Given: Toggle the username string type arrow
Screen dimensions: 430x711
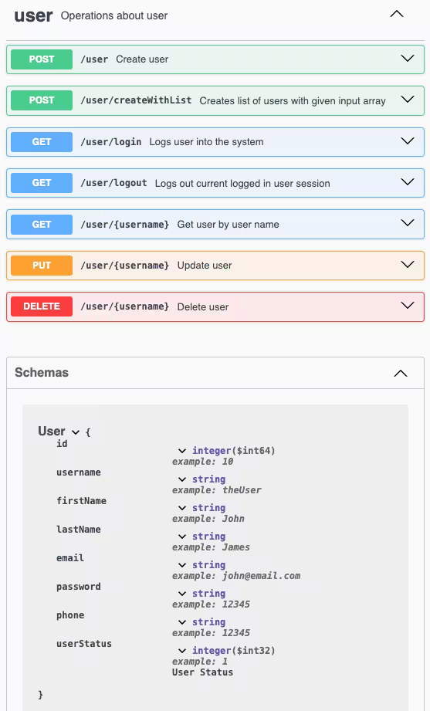Looking at the screenshot, I should pyautogui.click(x=182, y=479).
